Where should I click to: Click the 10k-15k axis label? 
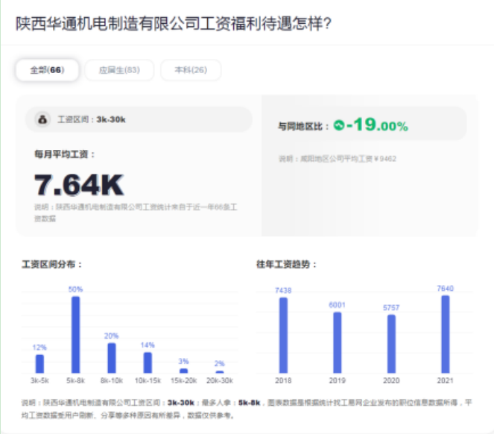(148, 380)
